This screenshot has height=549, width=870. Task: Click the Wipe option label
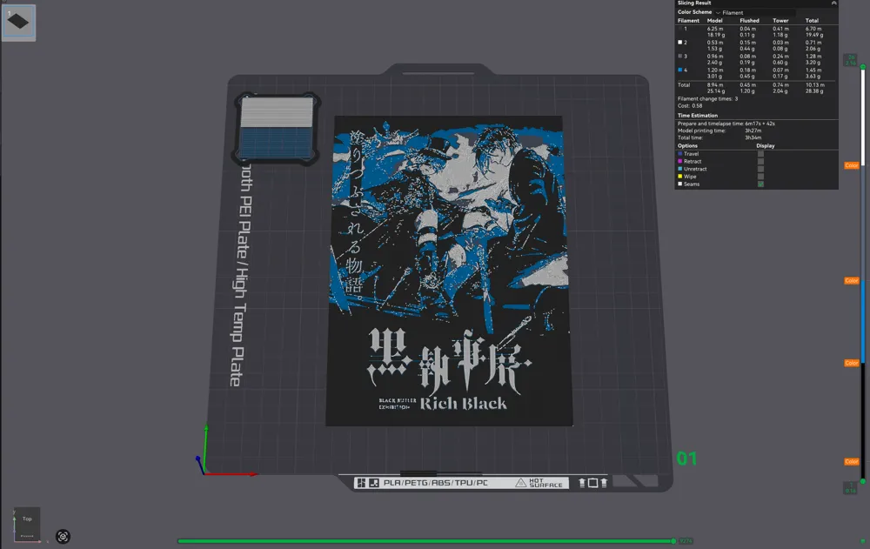pyautogui.click(x=690, y=177)
